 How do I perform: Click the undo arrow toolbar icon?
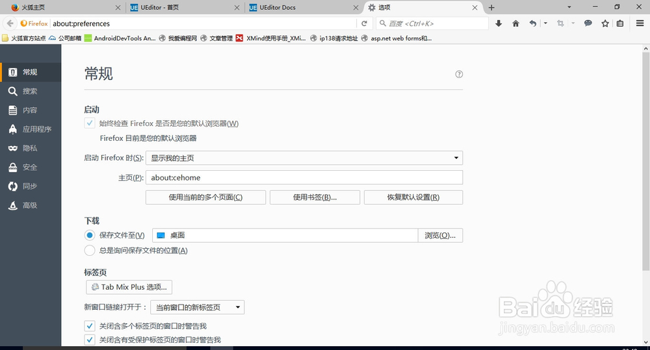(x=533, y=23)
